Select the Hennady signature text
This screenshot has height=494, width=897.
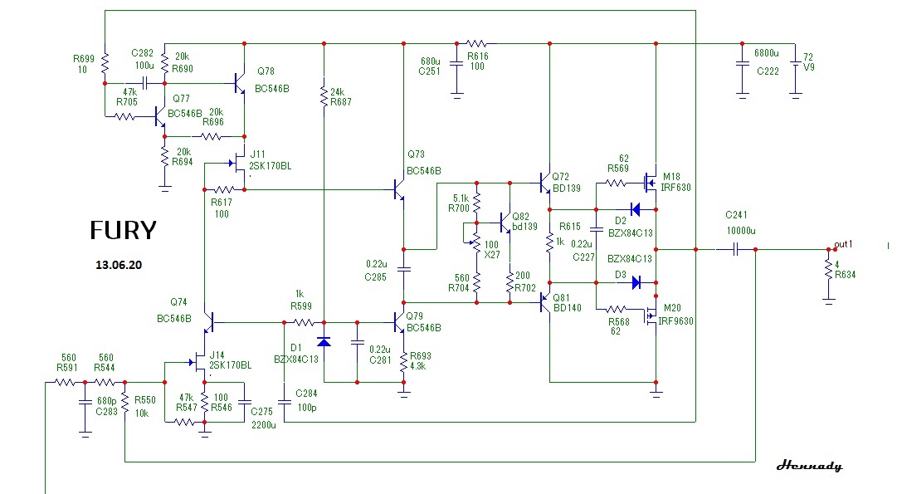[x=809, y=466]
